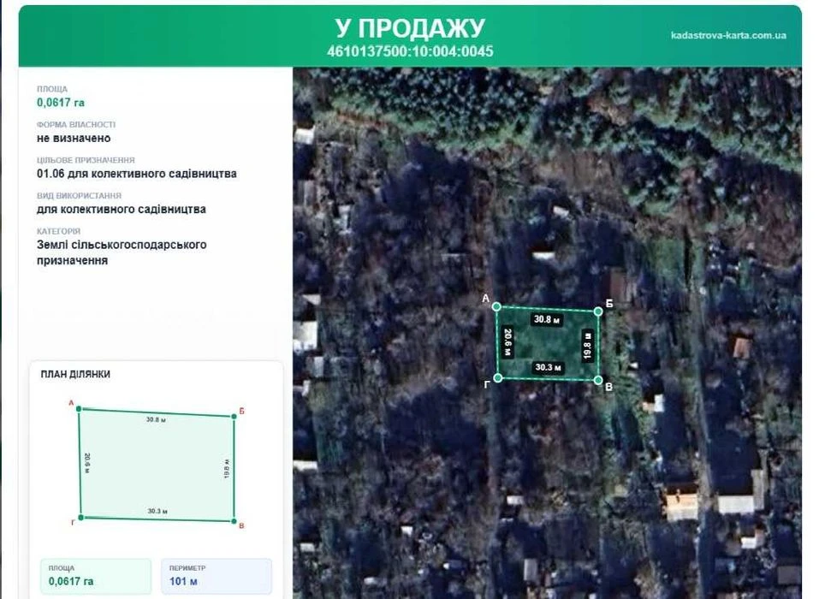Select cadastral number 4610137500:10:004:0045
819x599 pixels.
click(410, 51)
